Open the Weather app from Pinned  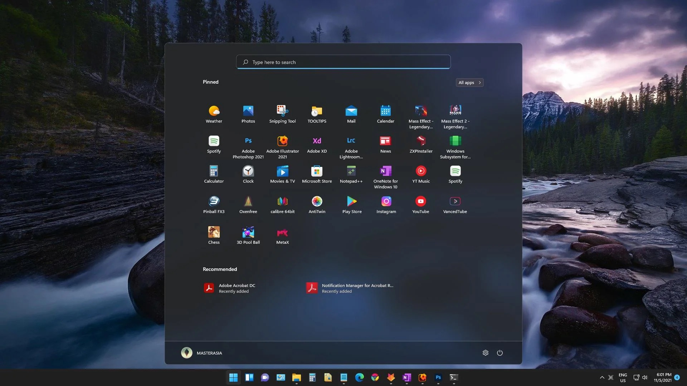(214, 114)
